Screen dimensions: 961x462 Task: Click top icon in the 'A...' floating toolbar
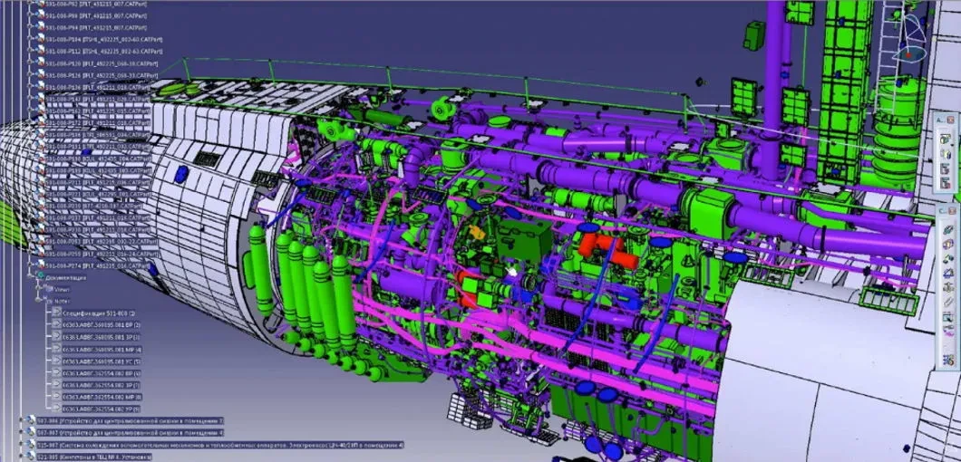click(946, 139)
